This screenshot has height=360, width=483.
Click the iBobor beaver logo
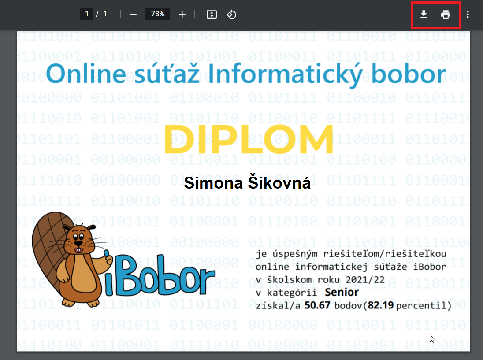pyautogui.click(x=123, y=260)
